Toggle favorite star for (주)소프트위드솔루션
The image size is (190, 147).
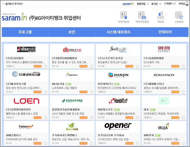[137, 66]
